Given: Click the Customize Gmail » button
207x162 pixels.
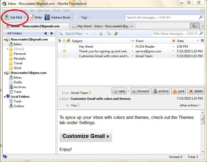Looking at the screenshot, I should pos(86,136).
